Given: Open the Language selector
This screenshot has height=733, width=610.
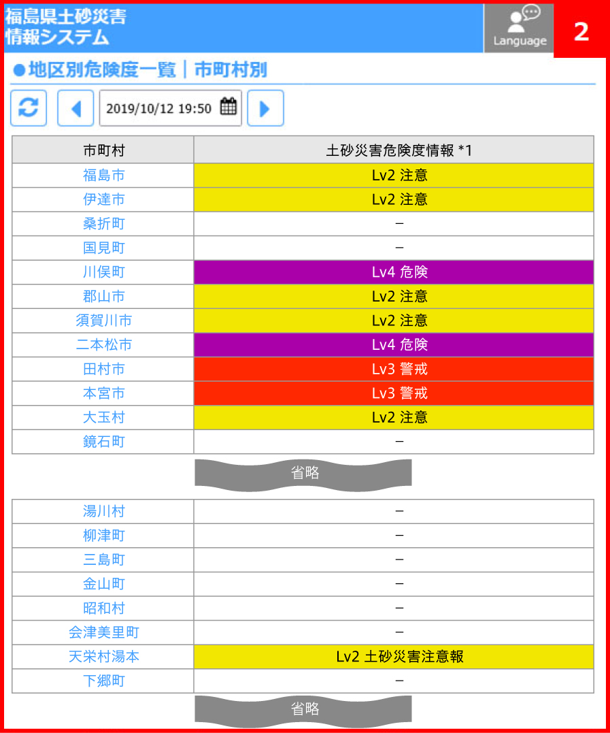Looking at the screenshot, I should coord(518,28).
